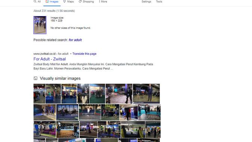Open the Shopping search tab
The width and height of the screenshot is (252, 142).
86,1
